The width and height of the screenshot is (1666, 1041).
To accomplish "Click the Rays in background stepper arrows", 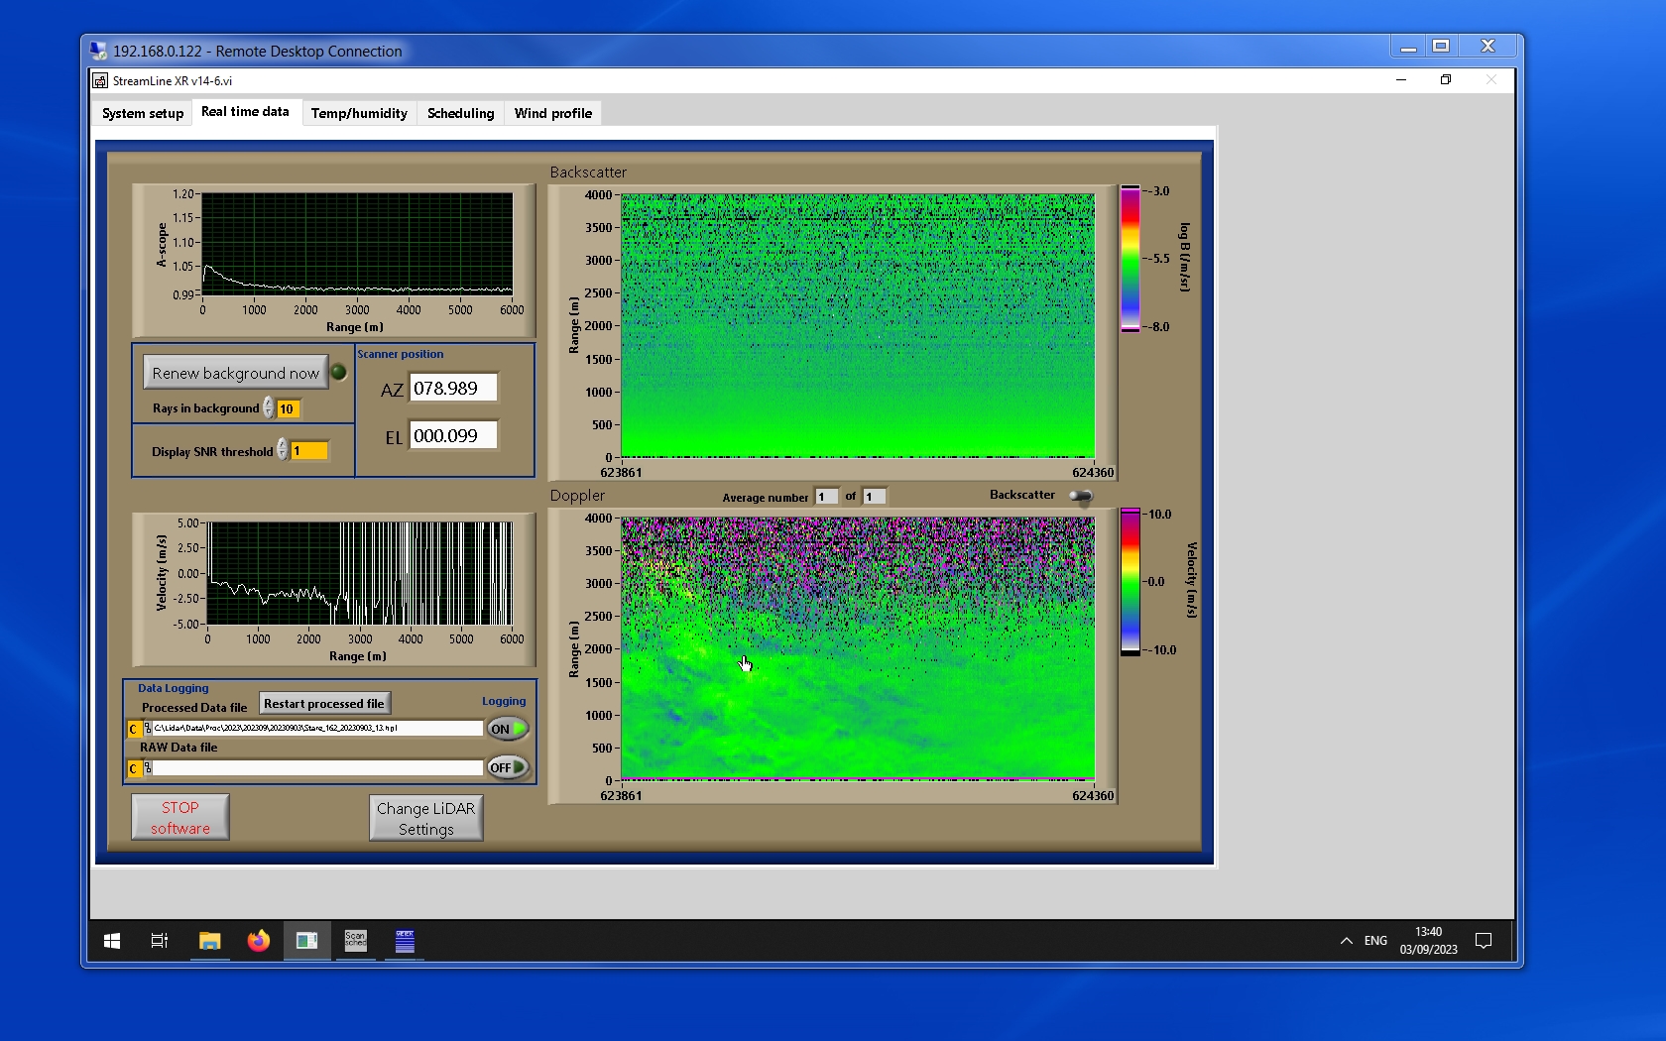I will coord(269,408).
